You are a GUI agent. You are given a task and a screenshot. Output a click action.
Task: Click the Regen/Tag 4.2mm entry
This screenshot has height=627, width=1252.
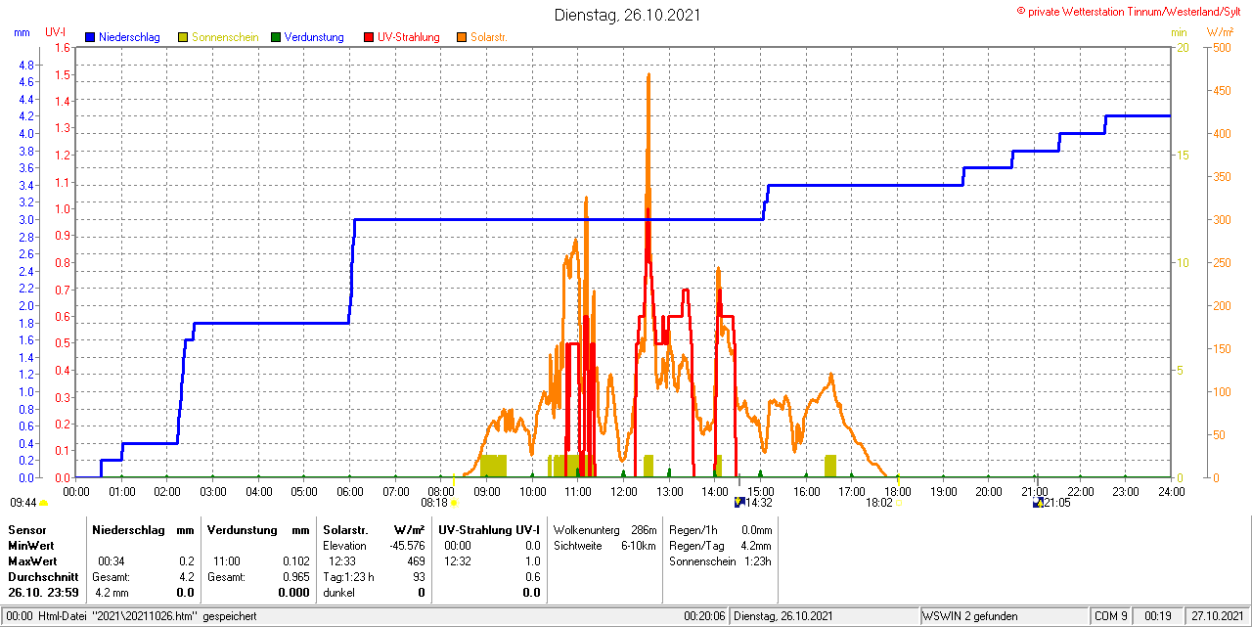pos(721,545)
